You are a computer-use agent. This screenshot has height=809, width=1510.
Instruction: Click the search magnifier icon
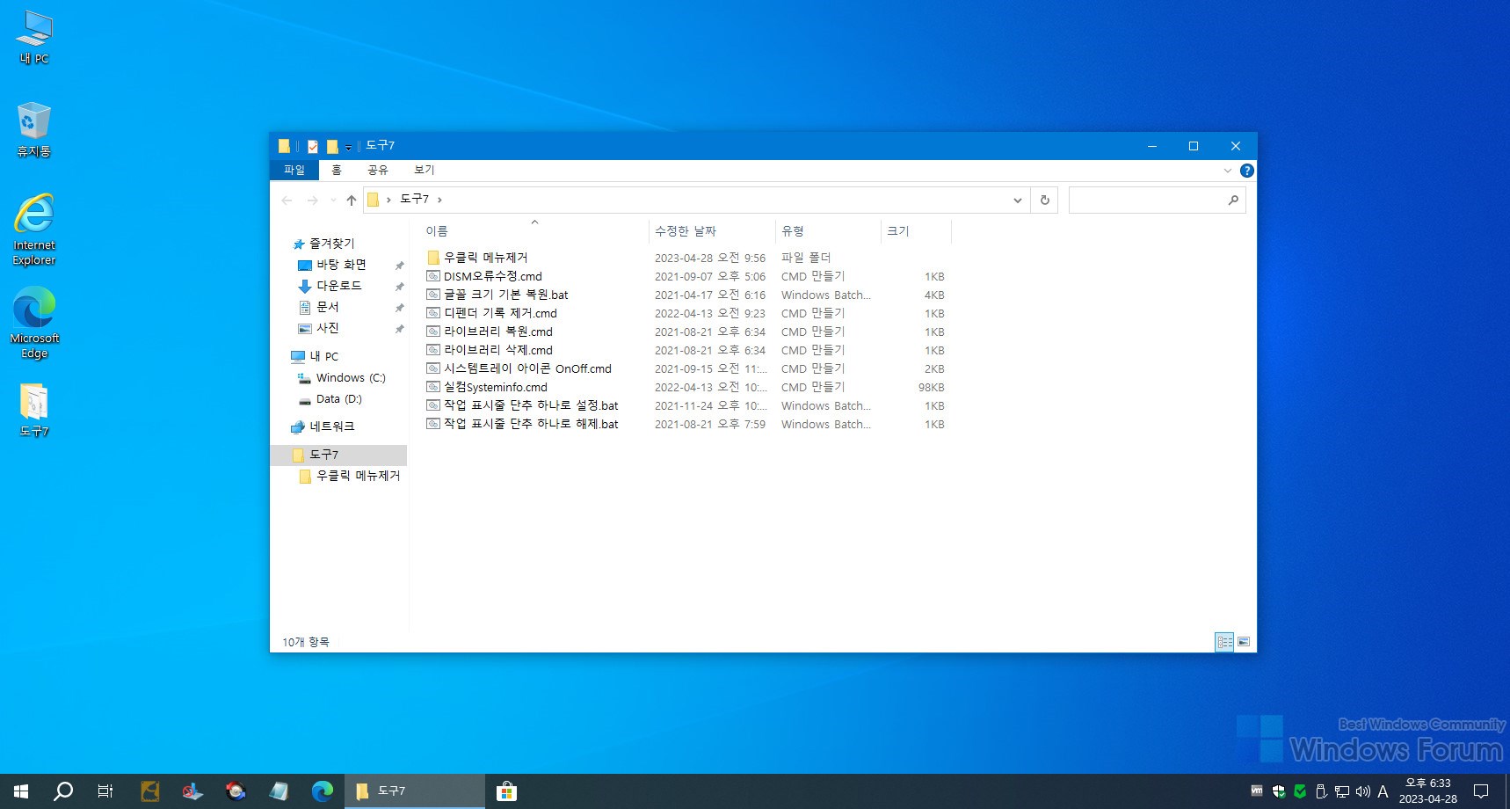click(1233, 200)
